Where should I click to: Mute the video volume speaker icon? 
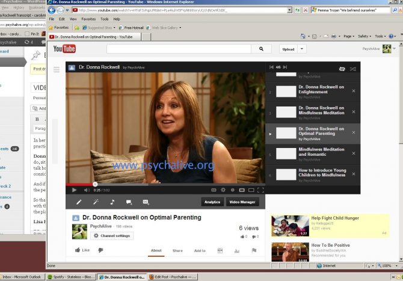[87, 190]
